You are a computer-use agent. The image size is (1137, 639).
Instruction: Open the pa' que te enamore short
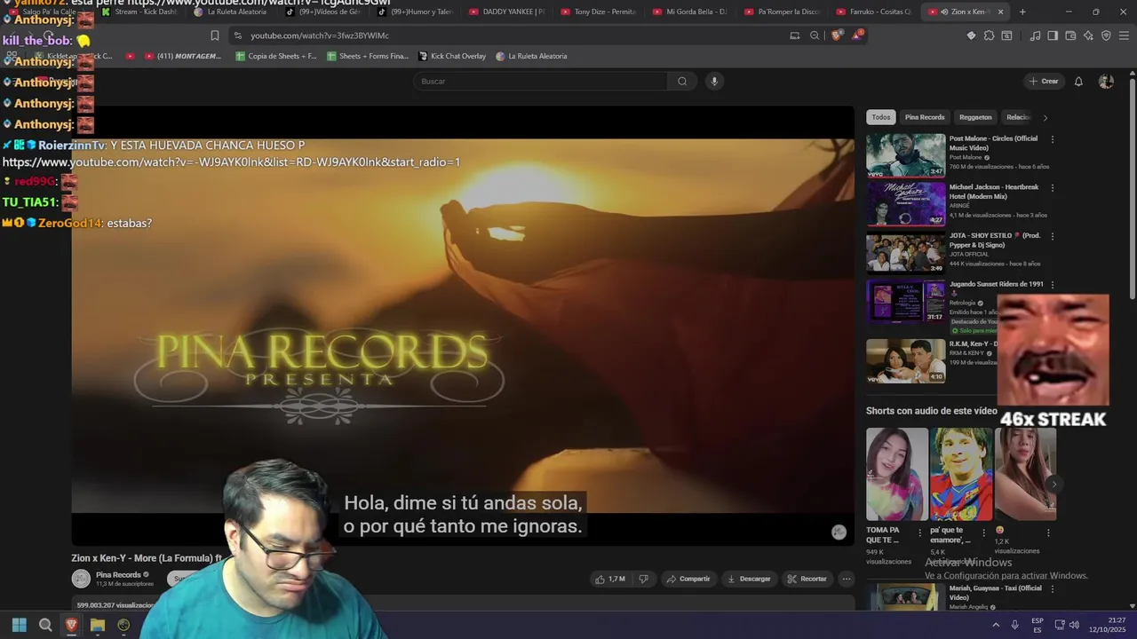click(961, 474)
